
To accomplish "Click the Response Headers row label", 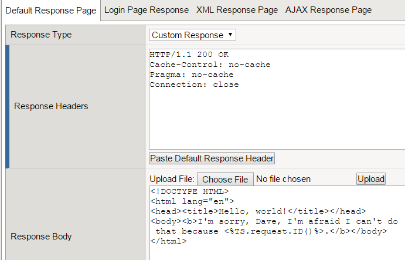I will coord(51,106).
